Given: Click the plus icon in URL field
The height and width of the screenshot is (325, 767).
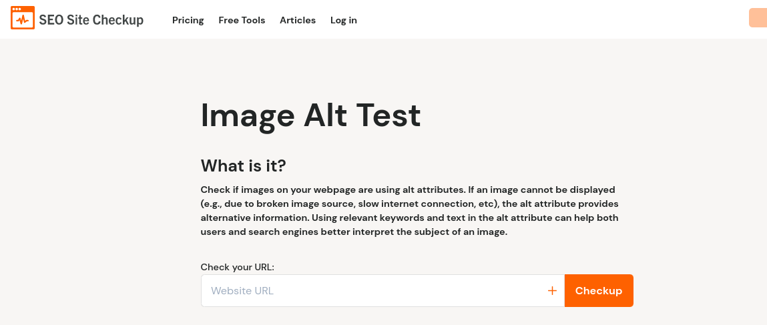Looking at the screenshot, I should coord(552,291).
